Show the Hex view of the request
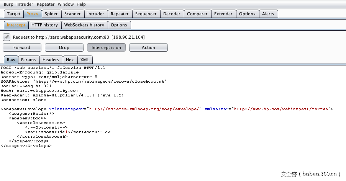 coord(70,60)
